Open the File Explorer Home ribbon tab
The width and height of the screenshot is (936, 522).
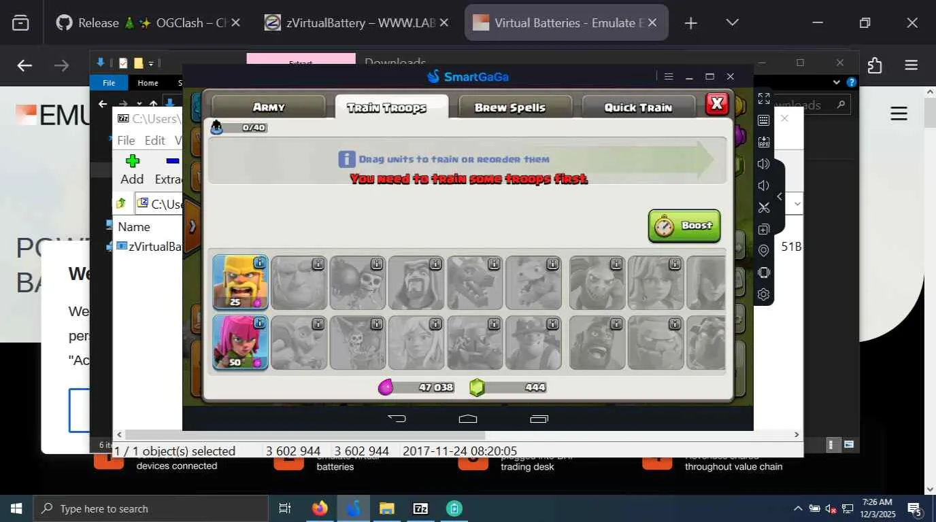148,83
